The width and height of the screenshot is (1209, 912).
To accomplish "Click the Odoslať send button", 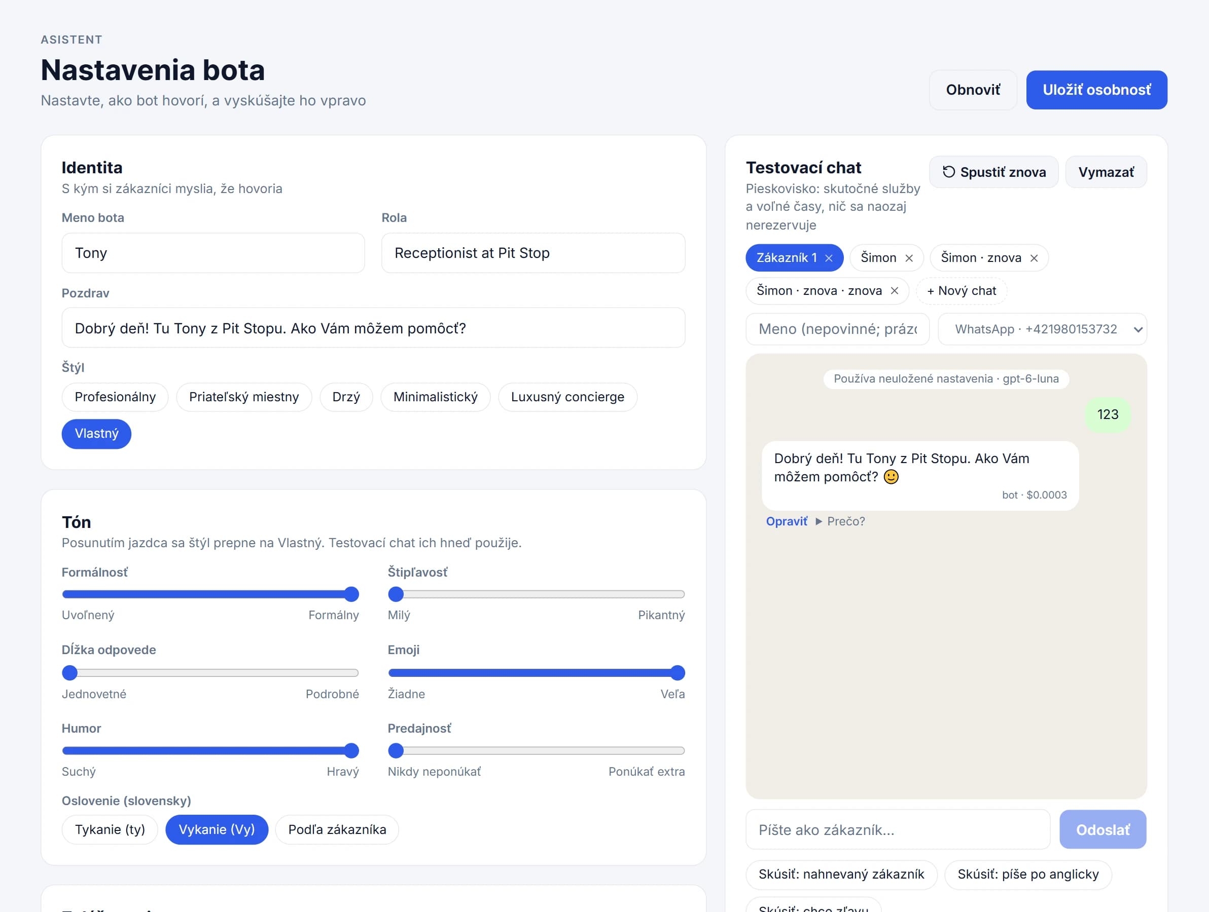I will pos(1103,829).
